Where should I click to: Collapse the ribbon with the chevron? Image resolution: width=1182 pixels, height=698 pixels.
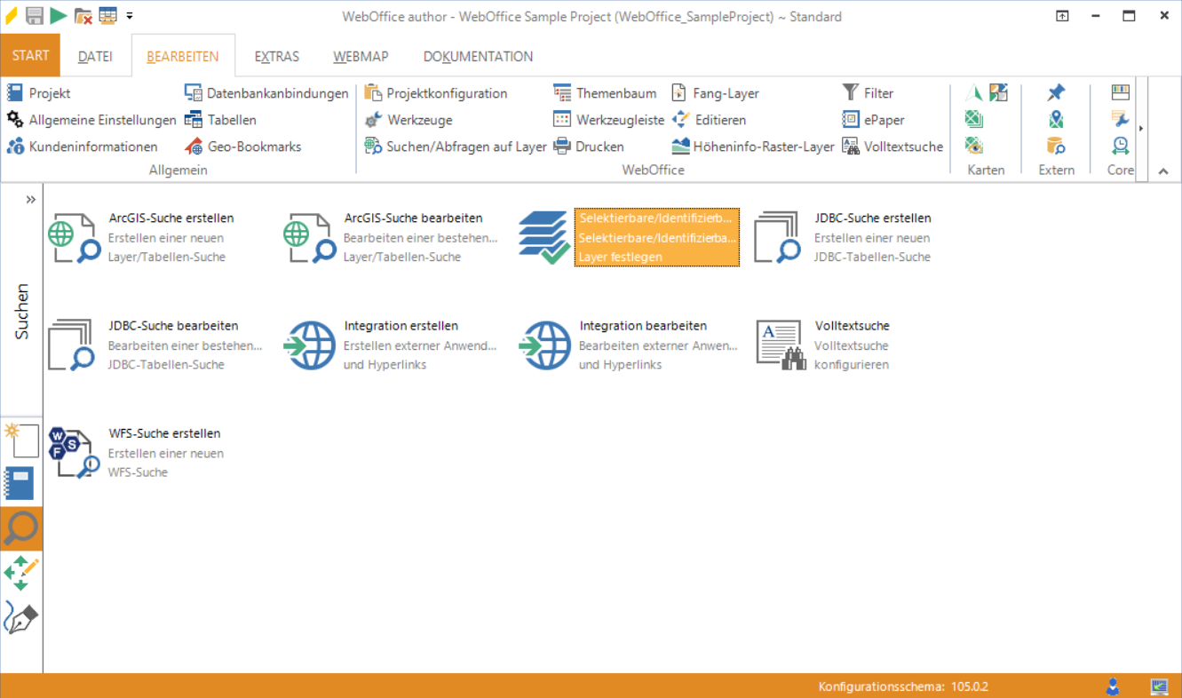click(x=1163, y=171)
